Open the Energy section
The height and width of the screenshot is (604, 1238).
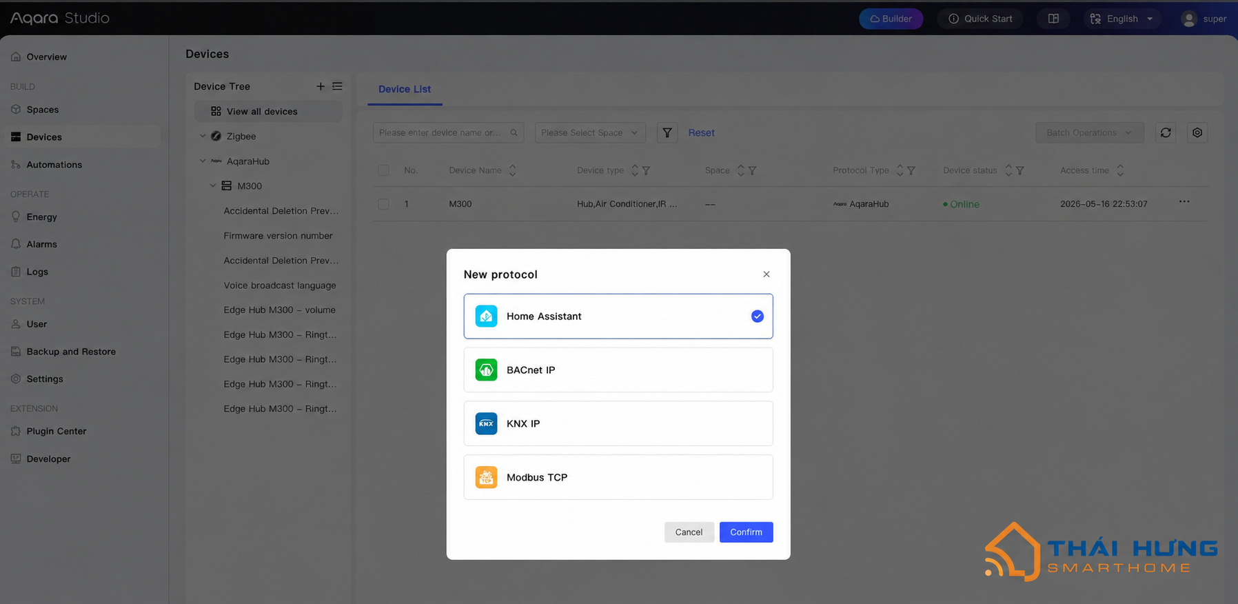[82, 217]
